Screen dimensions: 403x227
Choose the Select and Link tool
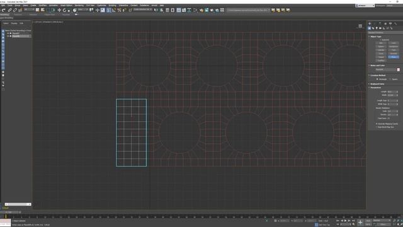[9, 10]
